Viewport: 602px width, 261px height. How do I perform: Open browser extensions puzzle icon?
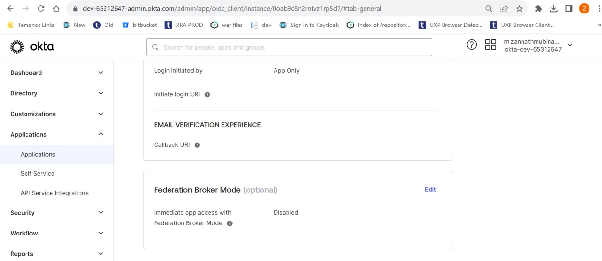coord(538,9)
